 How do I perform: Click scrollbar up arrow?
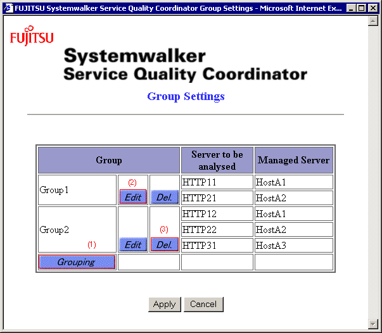pyautogui.click(x=372, y=21)
